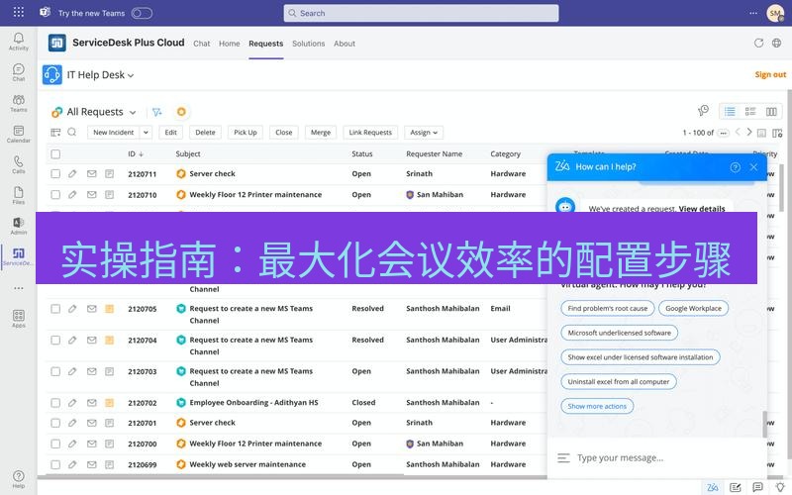This screenshot has height=495, width=792.
Task: Choose Find problem's root cause suggestion
Action: (x=608, y=308)
